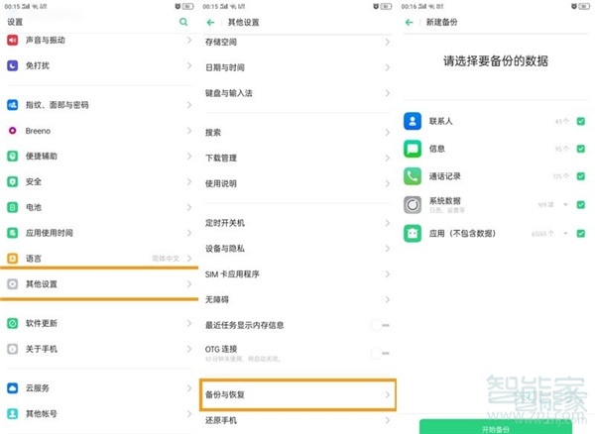Tap battery indicator in third screen status bar

click(584, 6)
